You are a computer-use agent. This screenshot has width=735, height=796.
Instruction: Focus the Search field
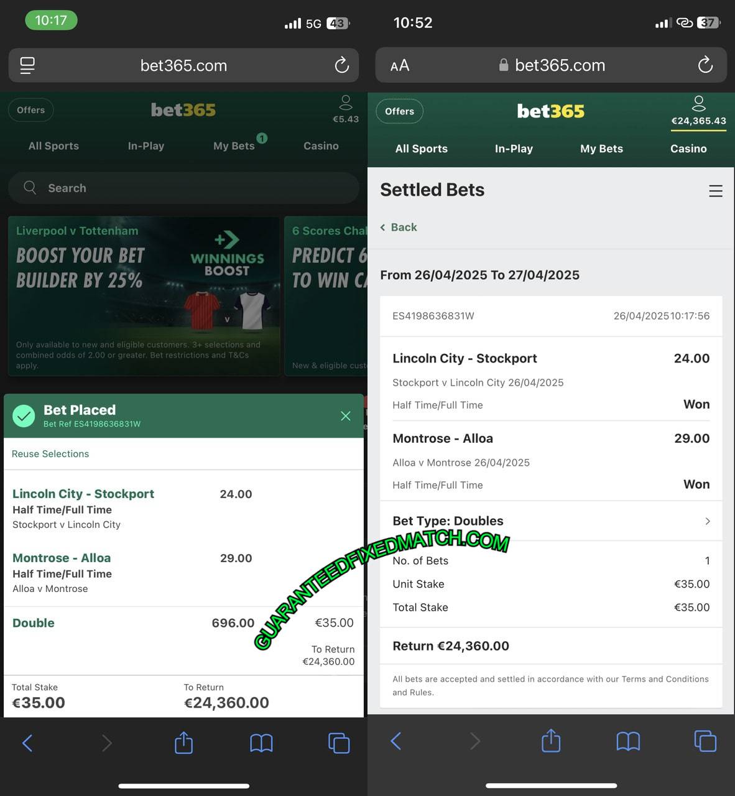(x=183, y=188)
